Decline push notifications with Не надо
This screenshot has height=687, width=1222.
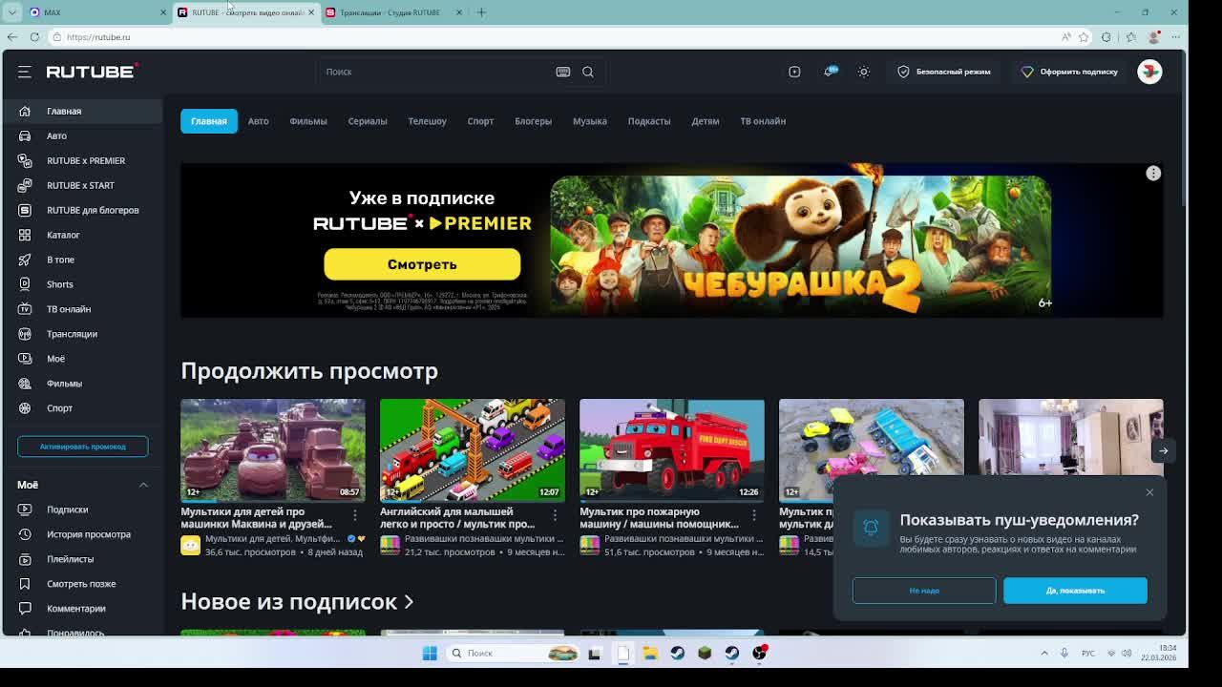[x=924, y=591]
